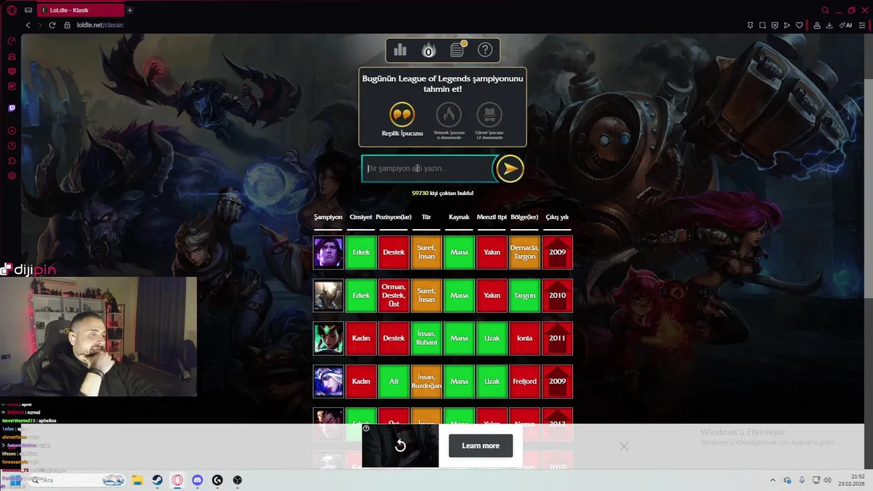Take a snapshot with capture icon
This screenshot has width=873, height=491.
coord(763,25)
